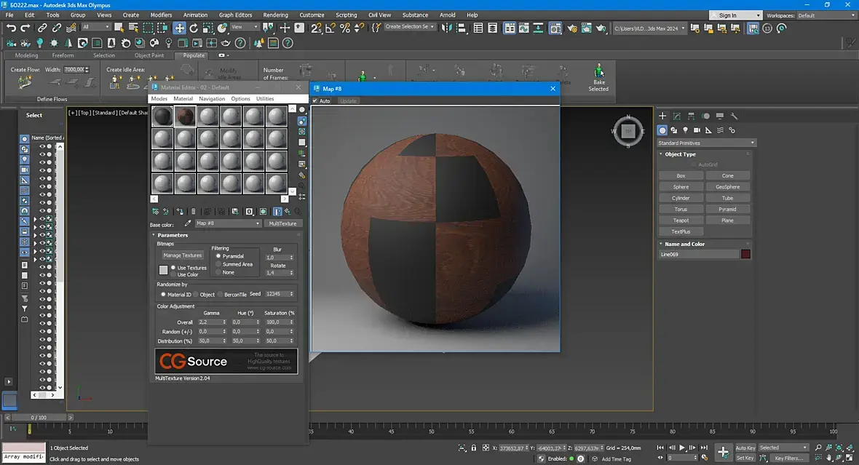
Task: Select the Move transform tool
Action: pyautogui.click(x=178, y=28)
